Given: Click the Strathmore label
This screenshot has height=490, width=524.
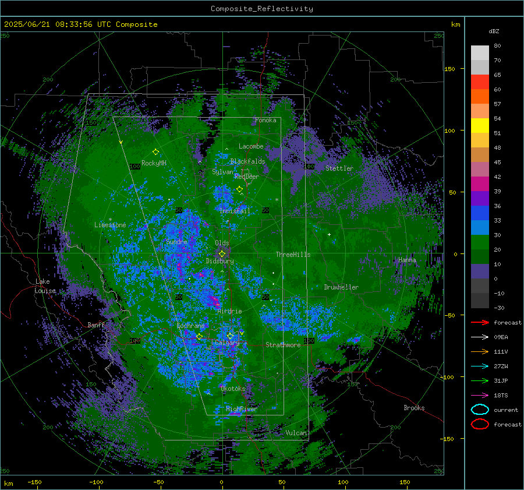Looking at the screenshot, I should 283,345.
